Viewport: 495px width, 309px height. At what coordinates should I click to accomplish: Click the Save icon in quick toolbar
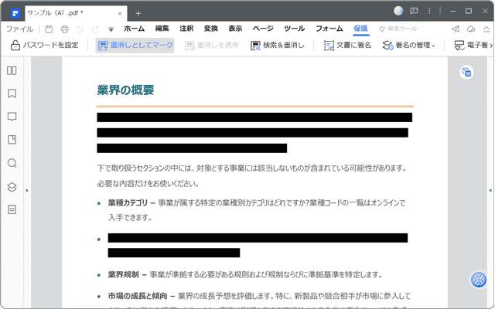[x=49, y=29]
